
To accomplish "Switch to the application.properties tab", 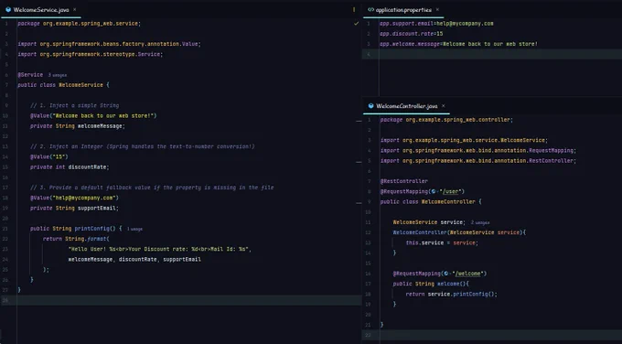I will (403, 10).
